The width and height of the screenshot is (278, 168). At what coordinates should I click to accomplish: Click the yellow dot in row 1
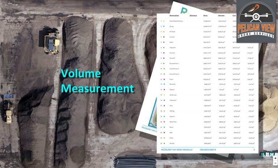point(164,21)
